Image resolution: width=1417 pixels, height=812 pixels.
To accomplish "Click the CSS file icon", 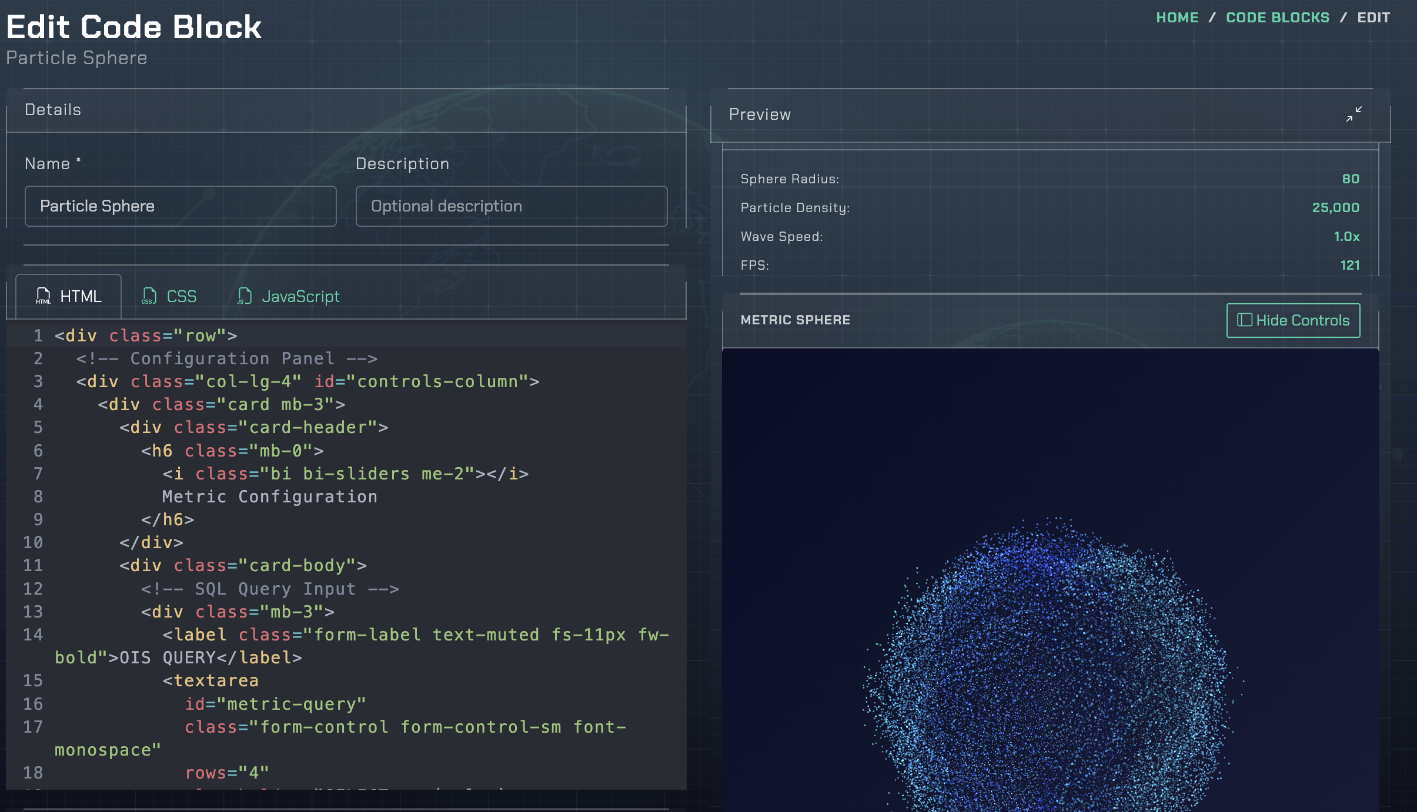I will point(149,296).
